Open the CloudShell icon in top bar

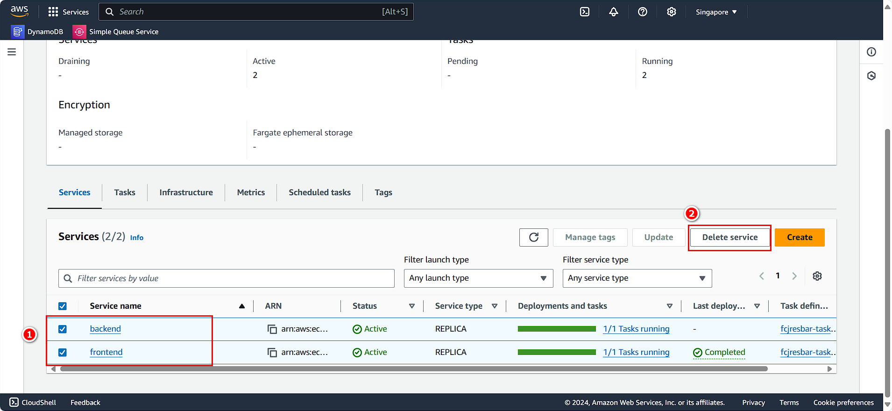point(585,12)
